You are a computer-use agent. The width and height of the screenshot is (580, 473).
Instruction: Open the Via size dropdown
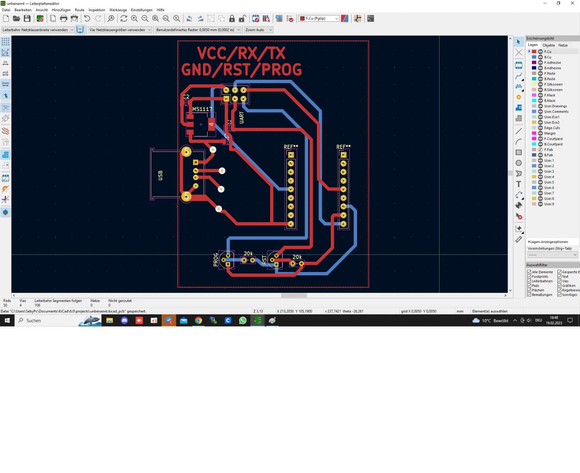120,30
